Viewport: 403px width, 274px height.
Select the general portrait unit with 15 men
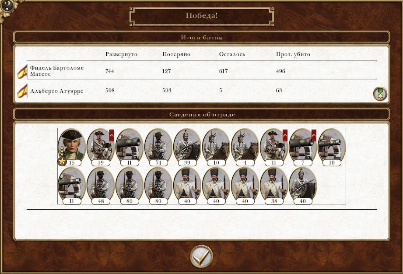coord(72,147)
